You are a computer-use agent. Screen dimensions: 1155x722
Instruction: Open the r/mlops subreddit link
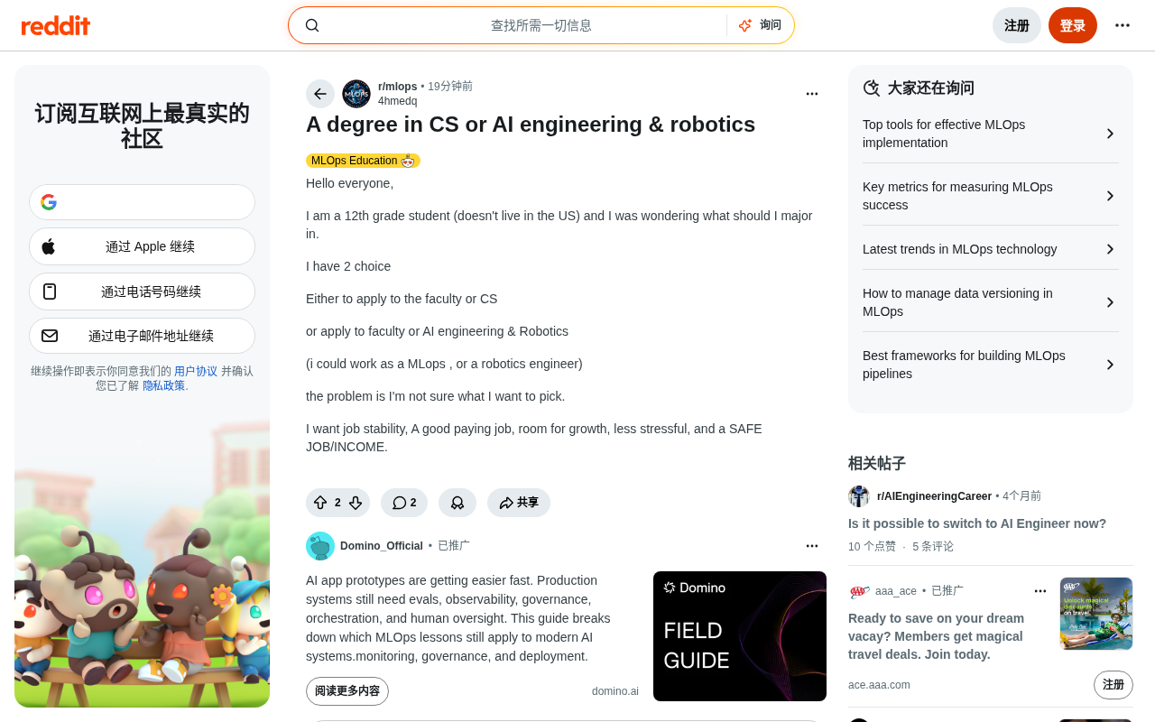(397, 87)
